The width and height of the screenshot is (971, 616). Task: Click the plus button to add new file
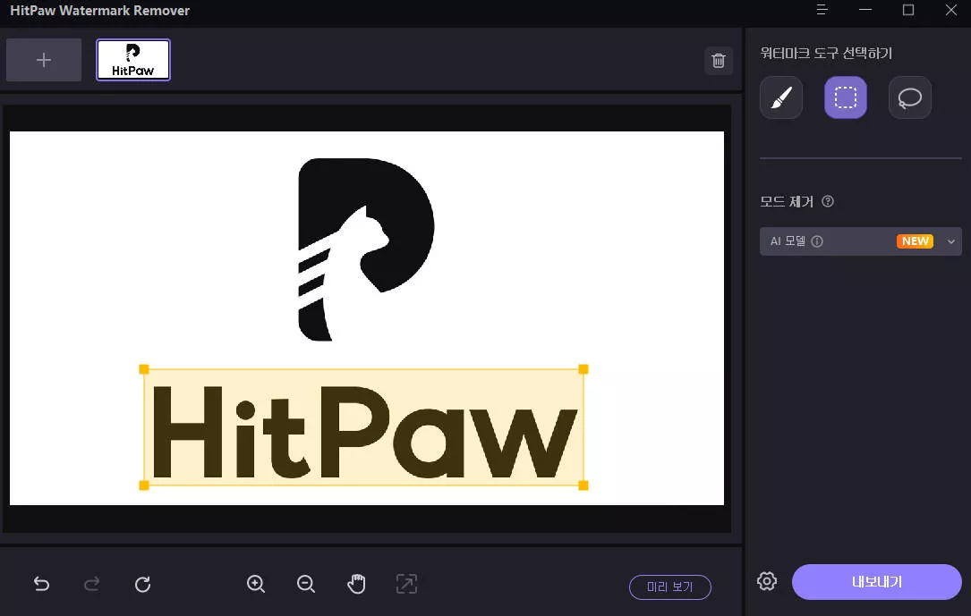[x=43, y=60]
